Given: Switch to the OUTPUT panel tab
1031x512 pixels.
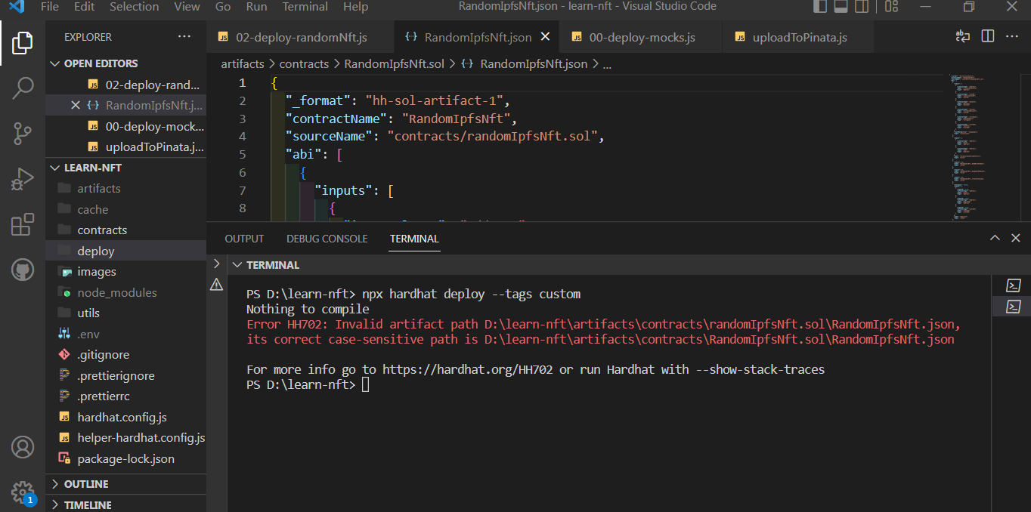Looking at the screenshot, I should [x=244, y=239].
